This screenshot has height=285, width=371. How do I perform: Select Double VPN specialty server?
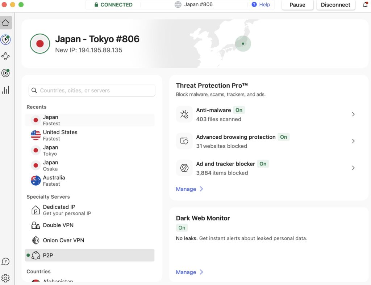(x=90, y=225)
